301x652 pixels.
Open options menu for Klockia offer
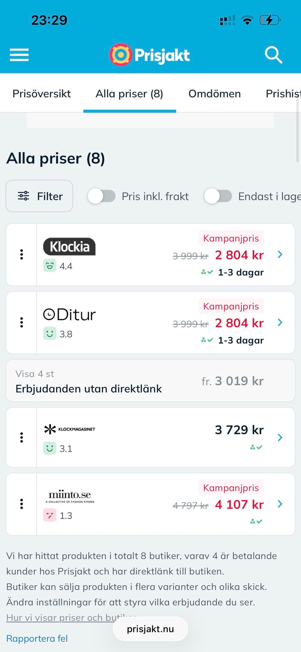[x=22, y=254]
